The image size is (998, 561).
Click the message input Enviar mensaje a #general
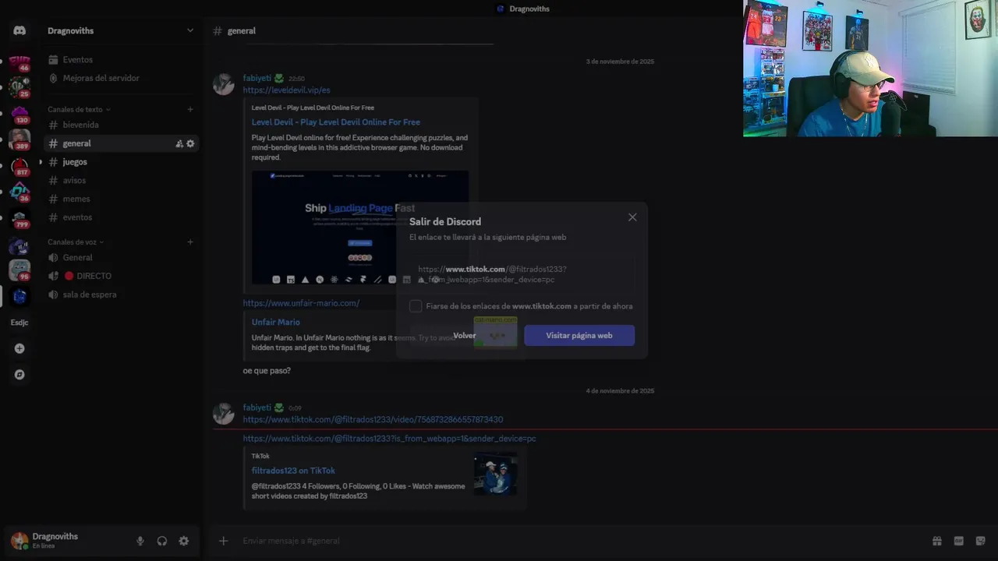pos(577,541)
